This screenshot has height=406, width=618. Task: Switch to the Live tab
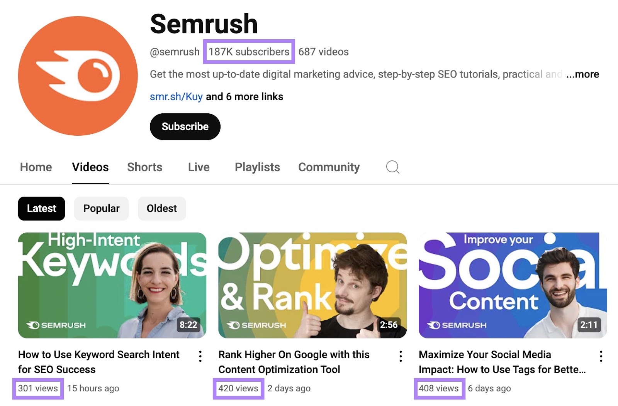(x=198, y=167)
